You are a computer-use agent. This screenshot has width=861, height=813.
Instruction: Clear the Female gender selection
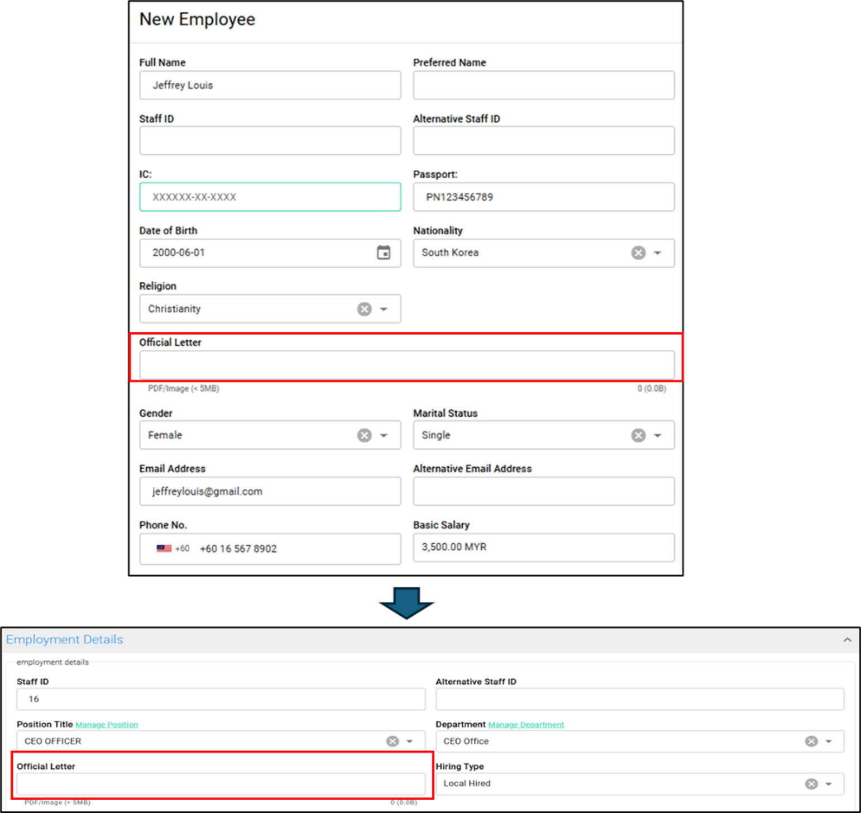pos(364,435)
